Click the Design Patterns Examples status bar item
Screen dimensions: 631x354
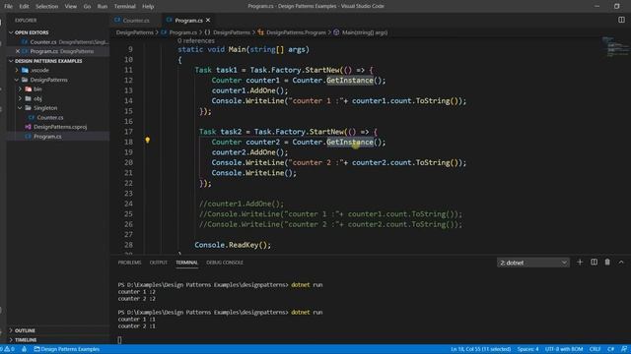click(67, 349)
